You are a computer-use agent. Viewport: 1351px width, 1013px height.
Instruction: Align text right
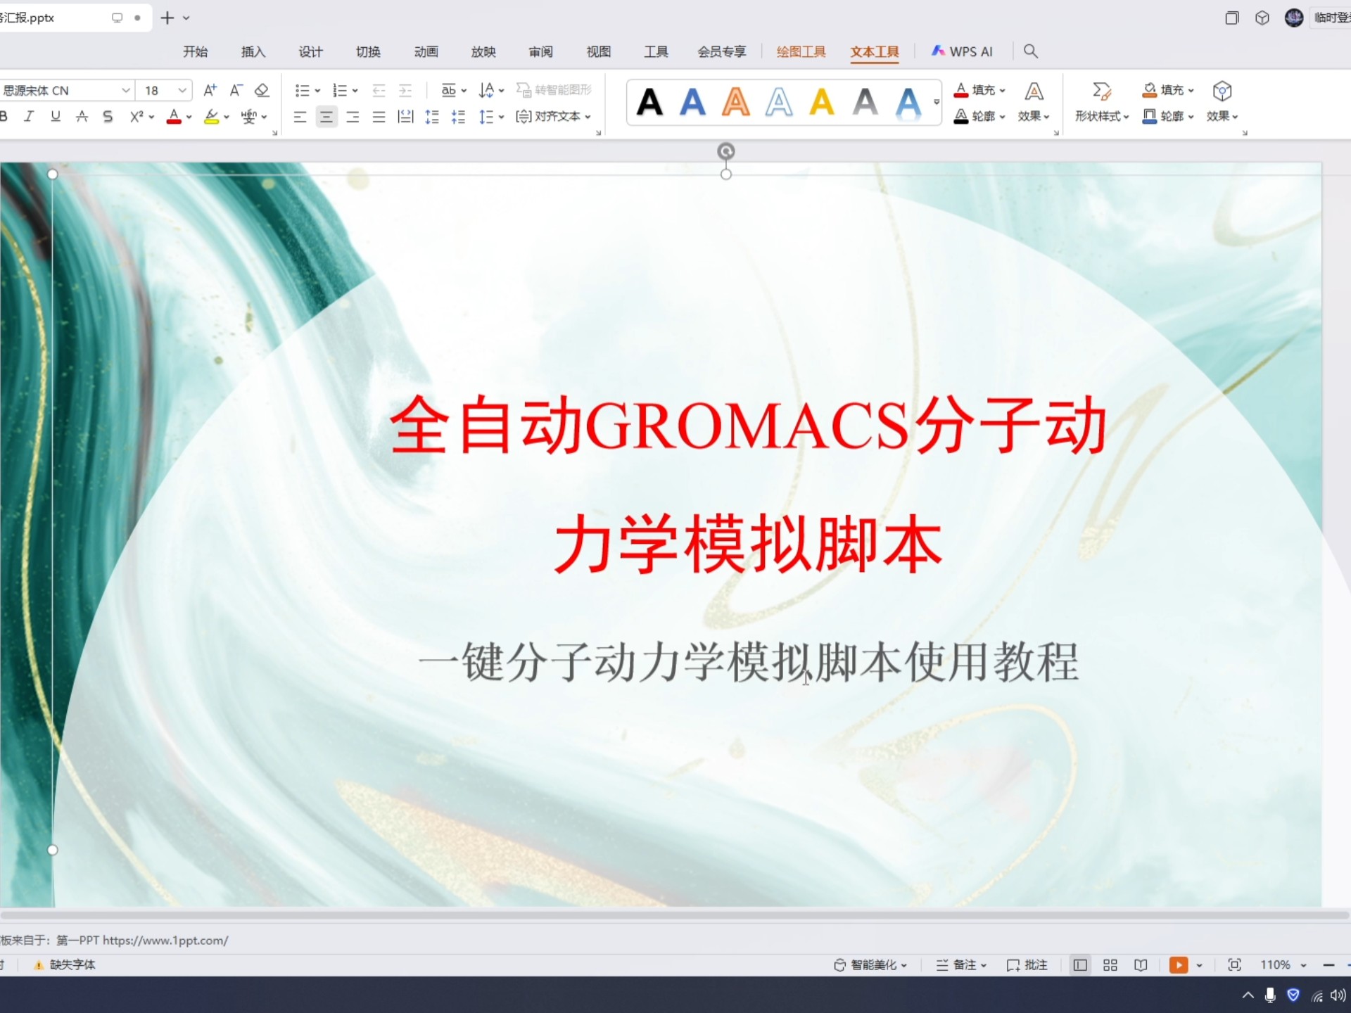coord(353,117)
